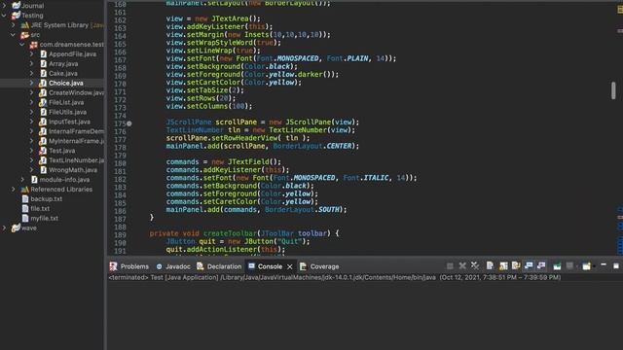
Task: Click the TextLineNumber type on line 176
Action: click(195, 130)
